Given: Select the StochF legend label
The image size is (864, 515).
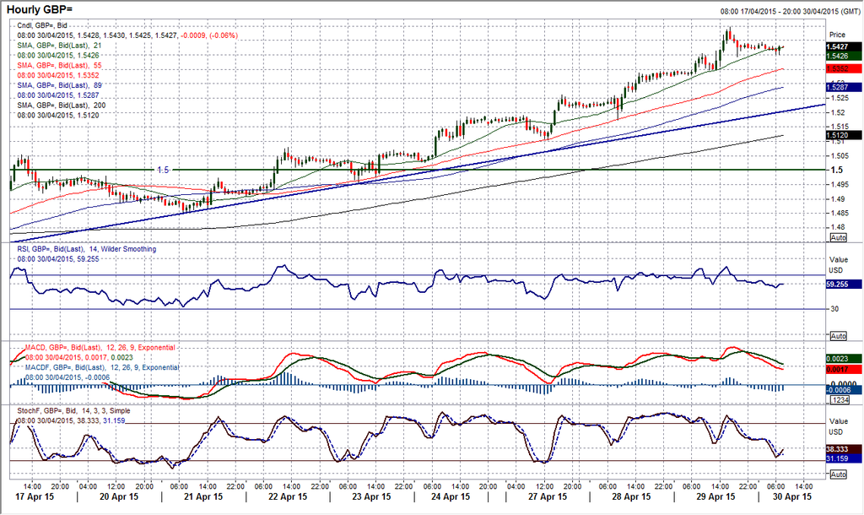Looking at the screenshot, I should click(x=74, y=411).
